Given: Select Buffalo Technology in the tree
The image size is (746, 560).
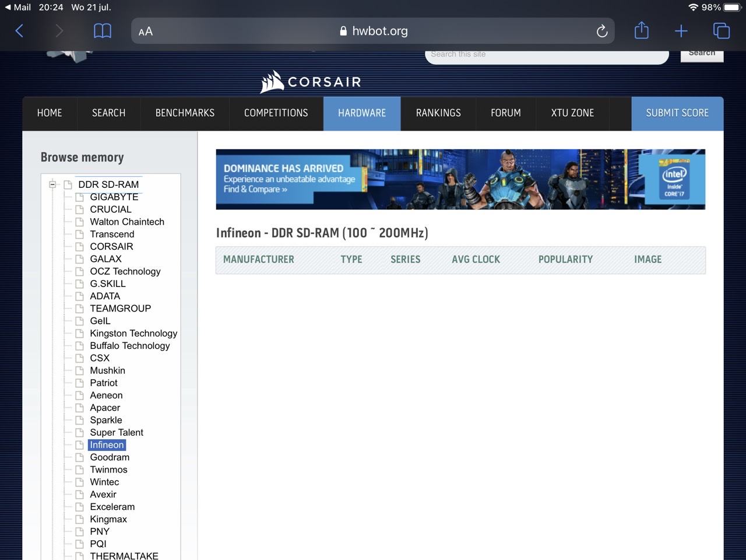Looking at the screenshot, I should pos(130,345).
